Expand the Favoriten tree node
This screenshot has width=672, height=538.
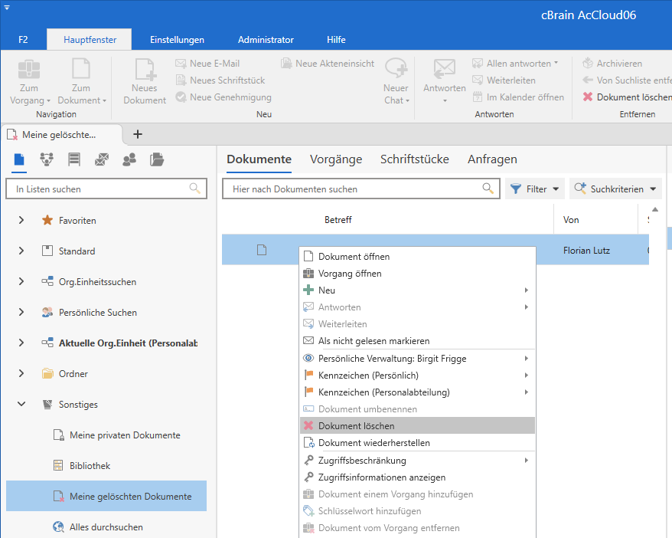[21, 221]
